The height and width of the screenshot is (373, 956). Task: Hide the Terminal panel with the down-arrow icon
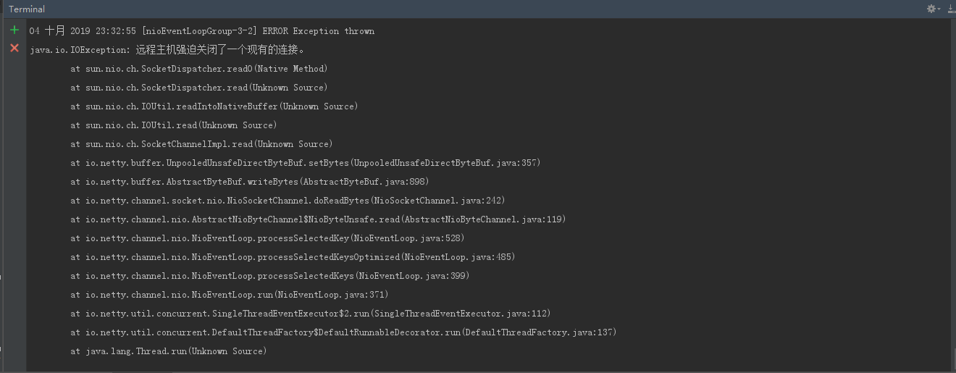tap(950, 9)
